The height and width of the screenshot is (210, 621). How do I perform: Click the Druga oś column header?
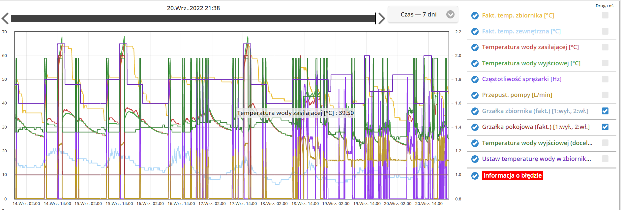(605, 6)
